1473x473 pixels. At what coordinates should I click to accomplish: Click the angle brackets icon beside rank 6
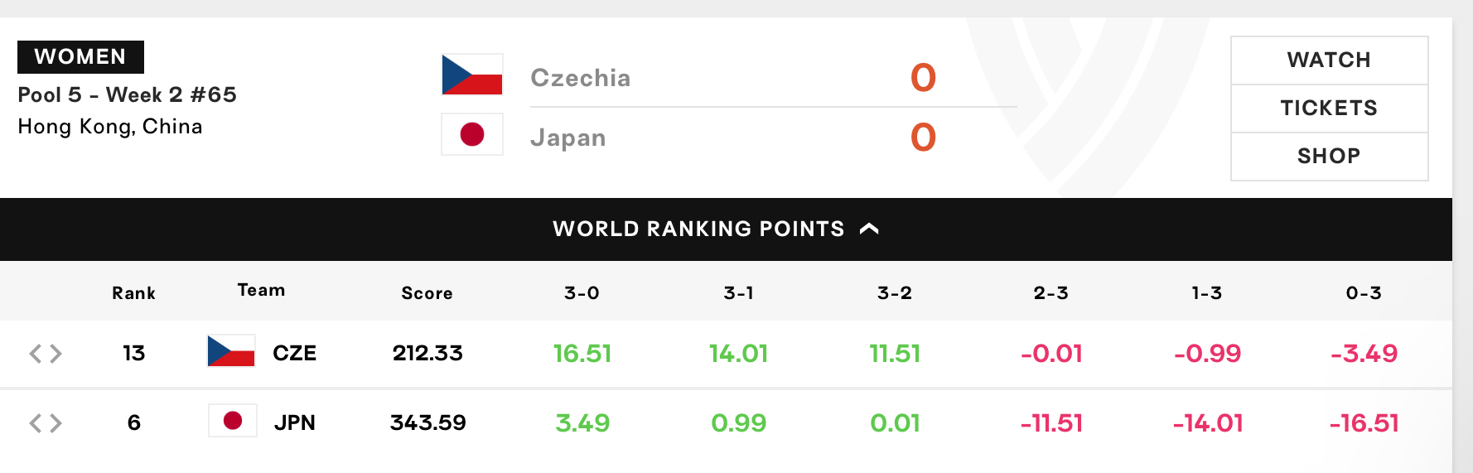[x=46, y=423]
